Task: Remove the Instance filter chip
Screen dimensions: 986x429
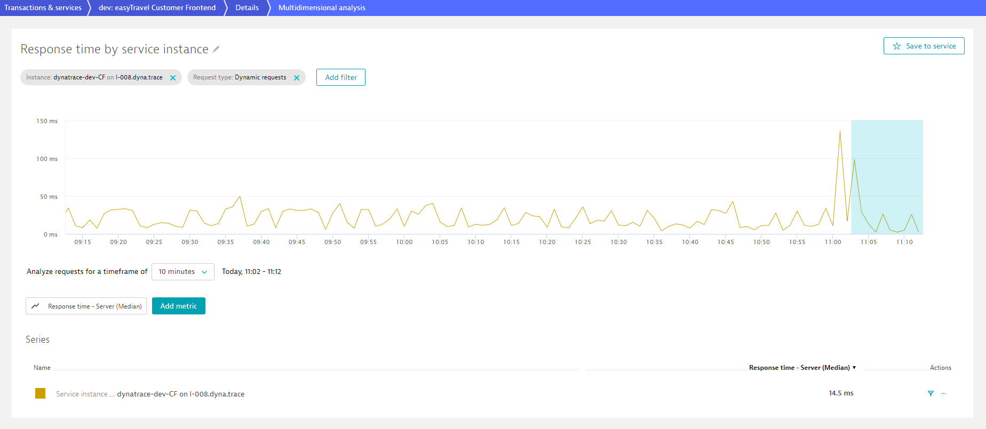Action: coord(173,78)
